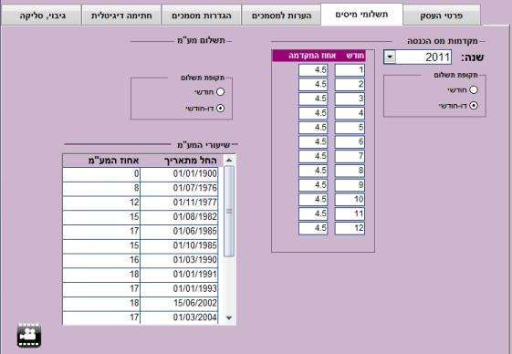Click the month field showing 1
This screenshot has height=354, width=512.
(x=350, y=70)
